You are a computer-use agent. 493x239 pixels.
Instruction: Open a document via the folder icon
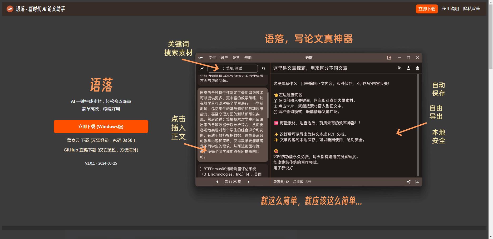pyautogui.click(x=399, y=68)
